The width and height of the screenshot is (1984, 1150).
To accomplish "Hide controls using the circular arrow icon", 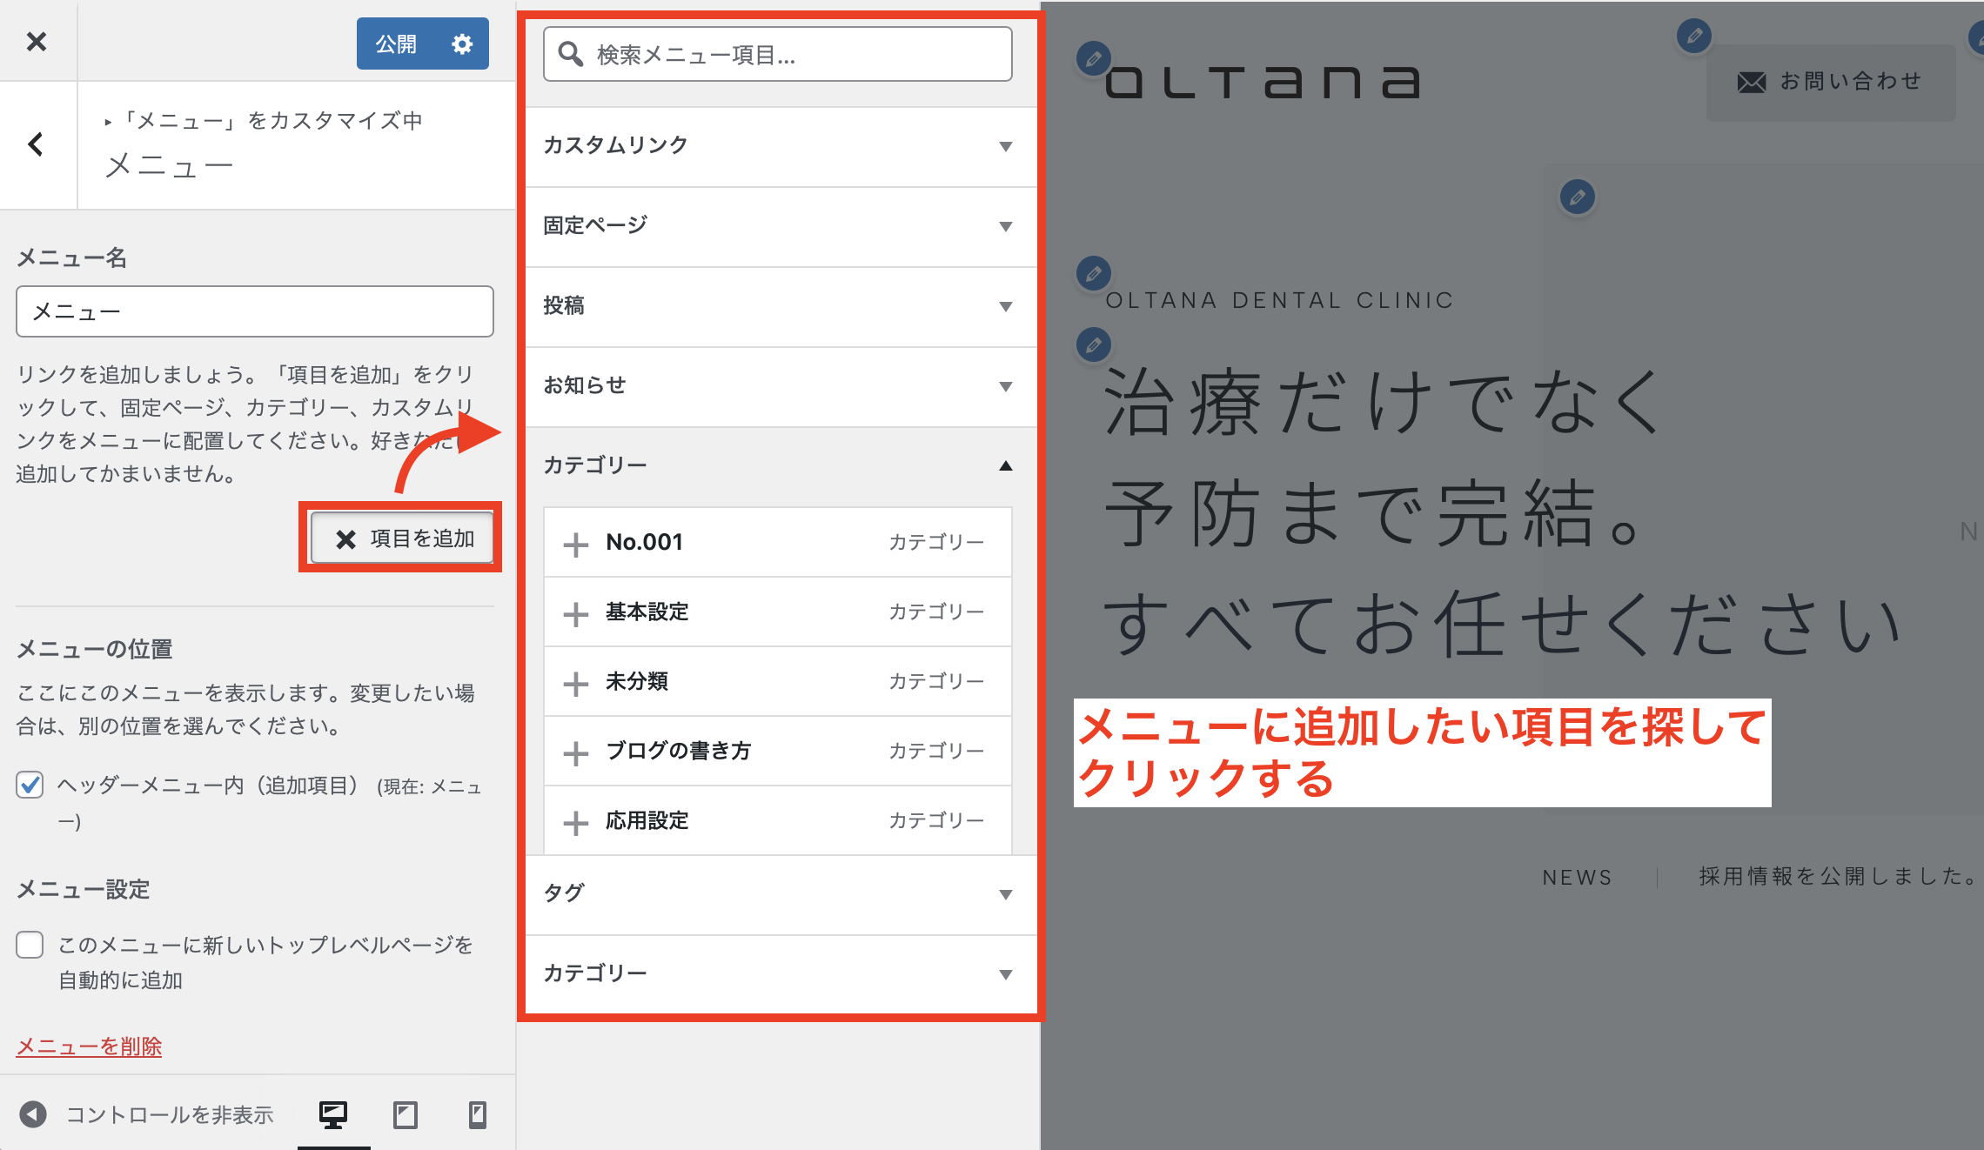I will click(x=33, y=1114).
